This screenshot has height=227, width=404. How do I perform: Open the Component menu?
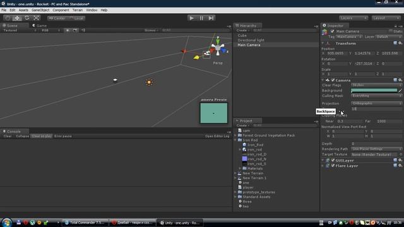tap(61, 10)
